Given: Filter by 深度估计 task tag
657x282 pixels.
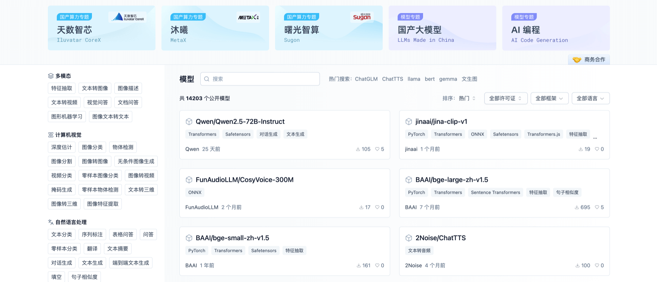Looking at the screenshot, I should [62, 147].
